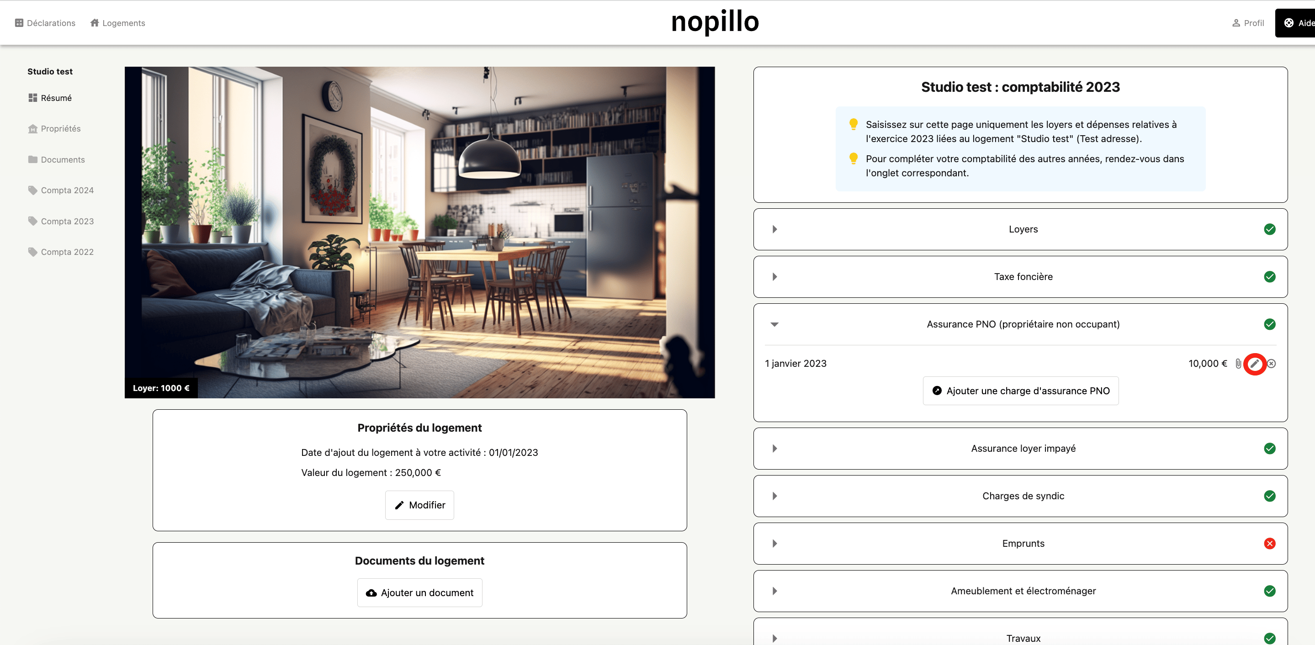Click the green checkmark status on Loyers
1315x645 pixels.
click(x=1269, y=229)
